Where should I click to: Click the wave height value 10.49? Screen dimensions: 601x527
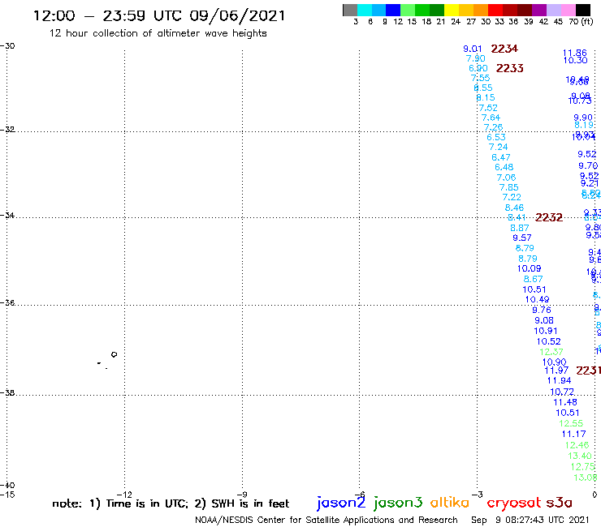[x=538, y=299]
